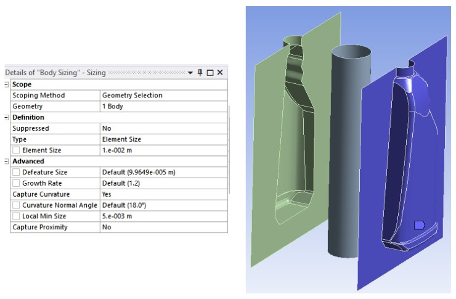The height and width of the screenshot is (299, 456).
Task: Edit the Local Min Size value field
Action: 163,216
